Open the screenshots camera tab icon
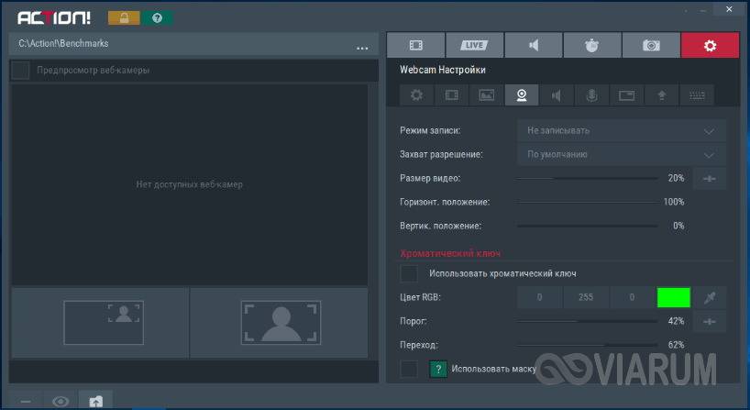The width and height of the screenshot is (750, 410). (650, 45)
